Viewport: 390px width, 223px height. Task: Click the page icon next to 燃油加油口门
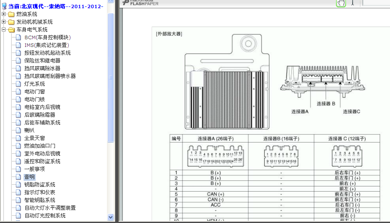[18, 146]
